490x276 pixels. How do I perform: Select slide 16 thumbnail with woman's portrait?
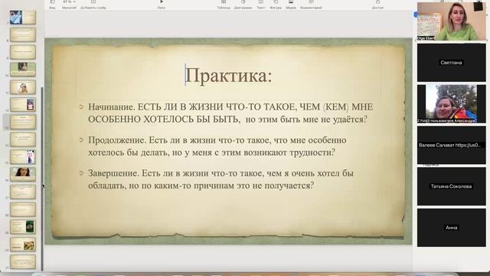click(x=22, y=174)
